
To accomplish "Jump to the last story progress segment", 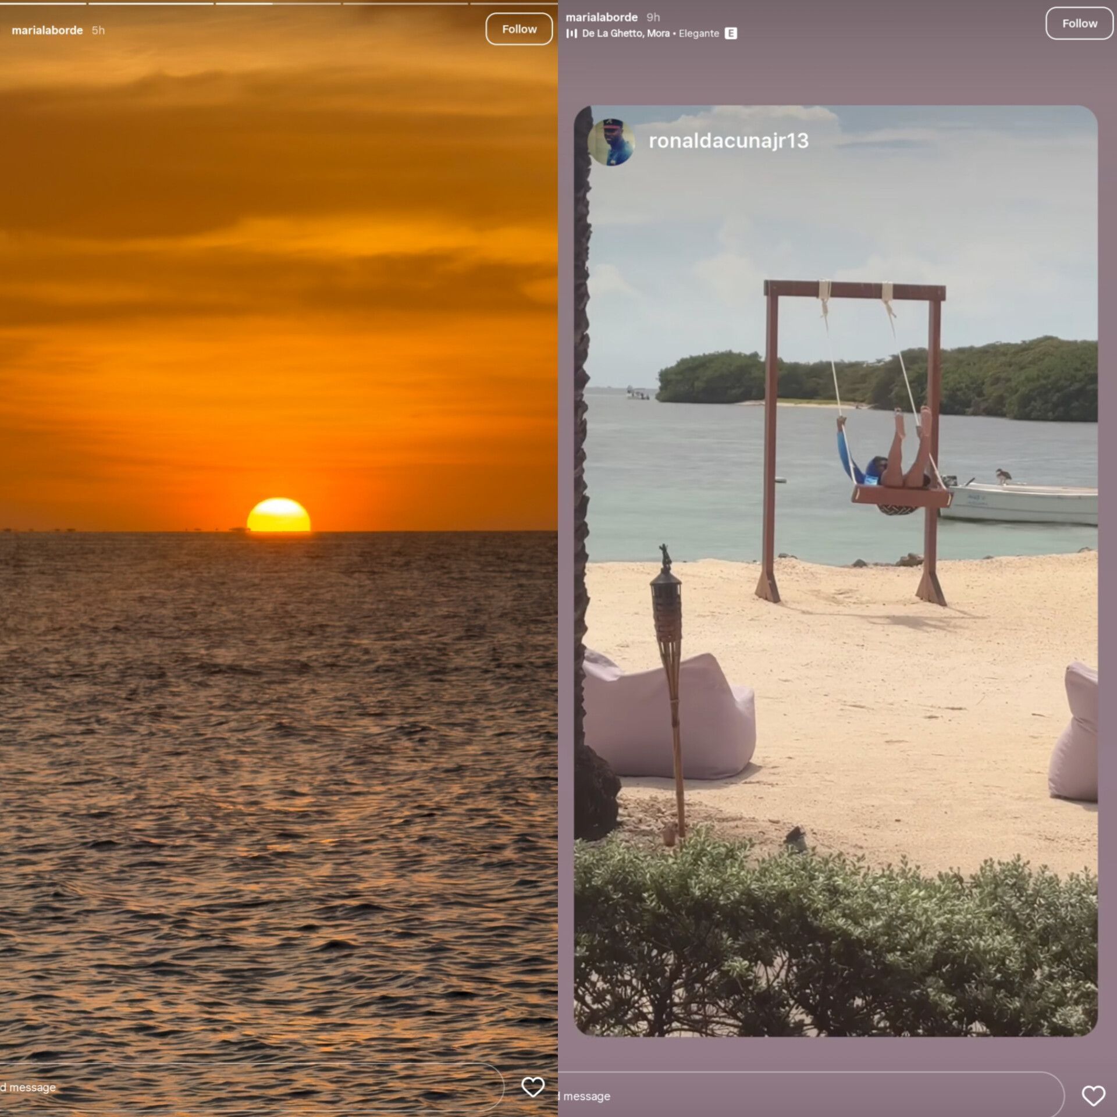I will (513, 3).
